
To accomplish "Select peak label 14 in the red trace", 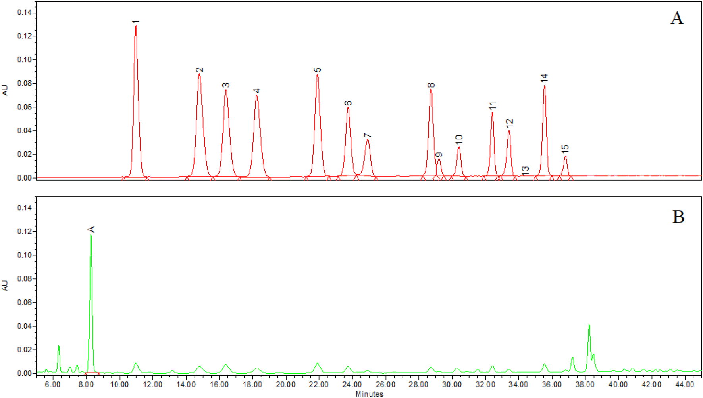I will (544, 78).
